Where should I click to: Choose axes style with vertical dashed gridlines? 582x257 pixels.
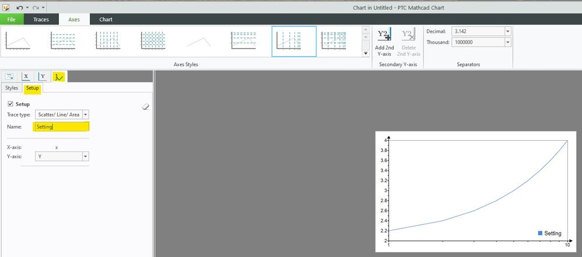(108, 41)
